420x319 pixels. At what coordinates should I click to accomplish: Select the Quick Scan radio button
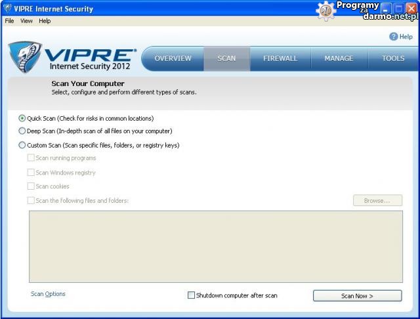22,119
